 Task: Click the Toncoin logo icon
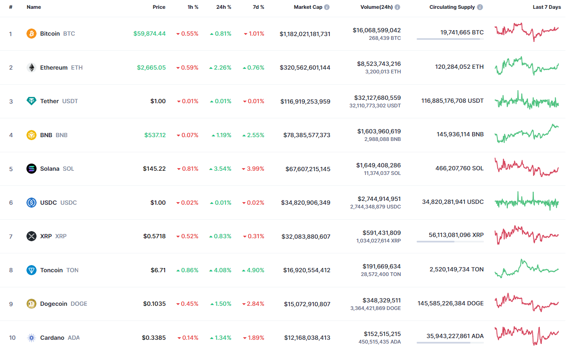32,270
